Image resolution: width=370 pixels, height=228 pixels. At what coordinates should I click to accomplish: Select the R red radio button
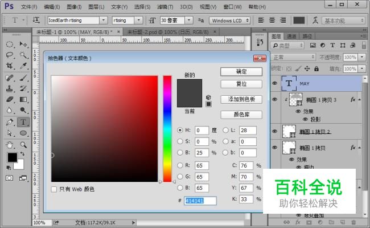pos(180,165)
